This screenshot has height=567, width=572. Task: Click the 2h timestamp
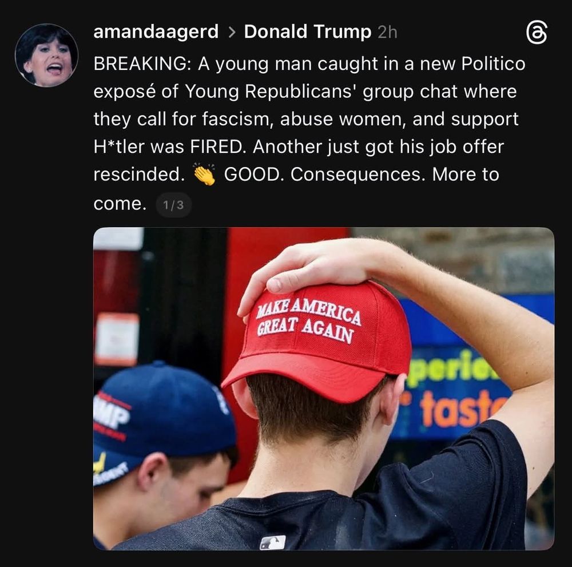387,32
